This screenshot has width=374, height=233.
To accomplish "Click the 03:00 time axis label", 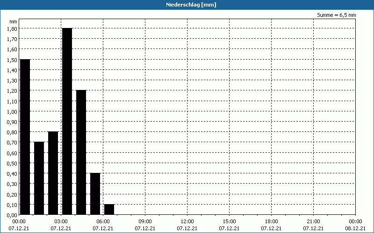I will click(x=61, y=222).
